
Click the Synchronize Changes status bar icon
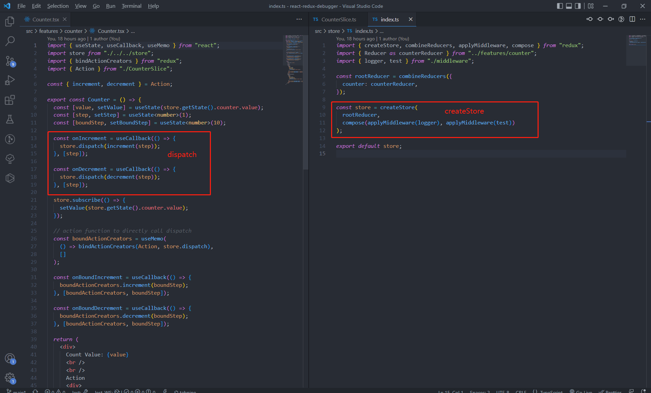click(x=35, y=391)
